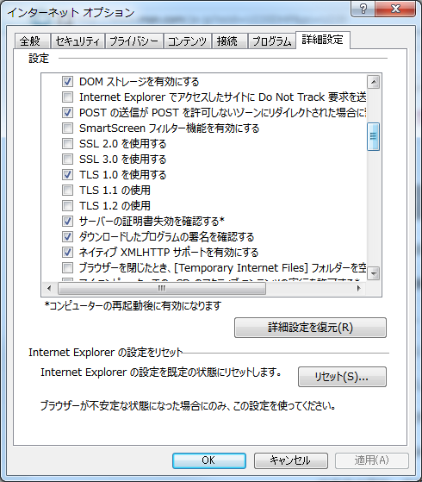
Task: Click the horizontal scrollbar thumb
Action: point(162,288)
